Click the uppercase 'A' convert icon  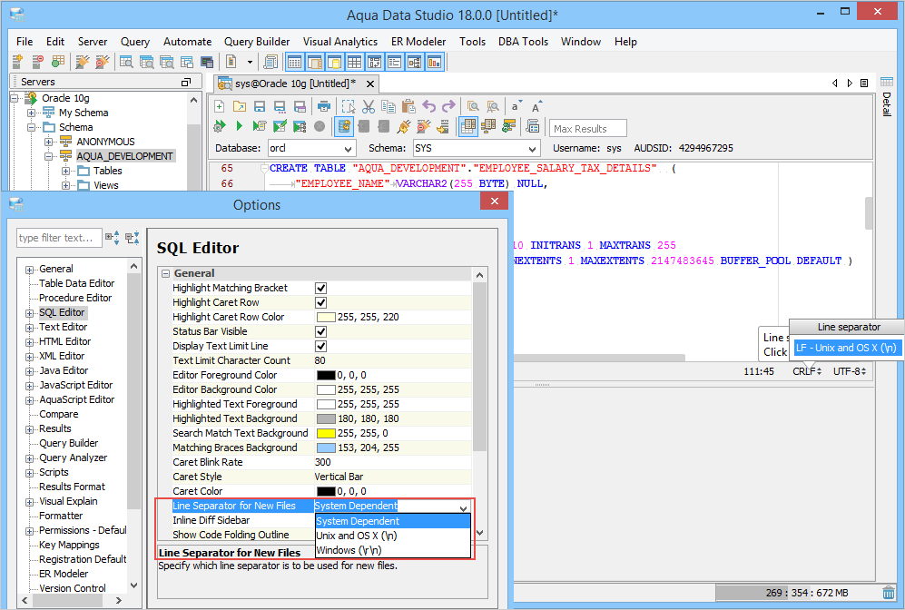[x=536, y=106]
